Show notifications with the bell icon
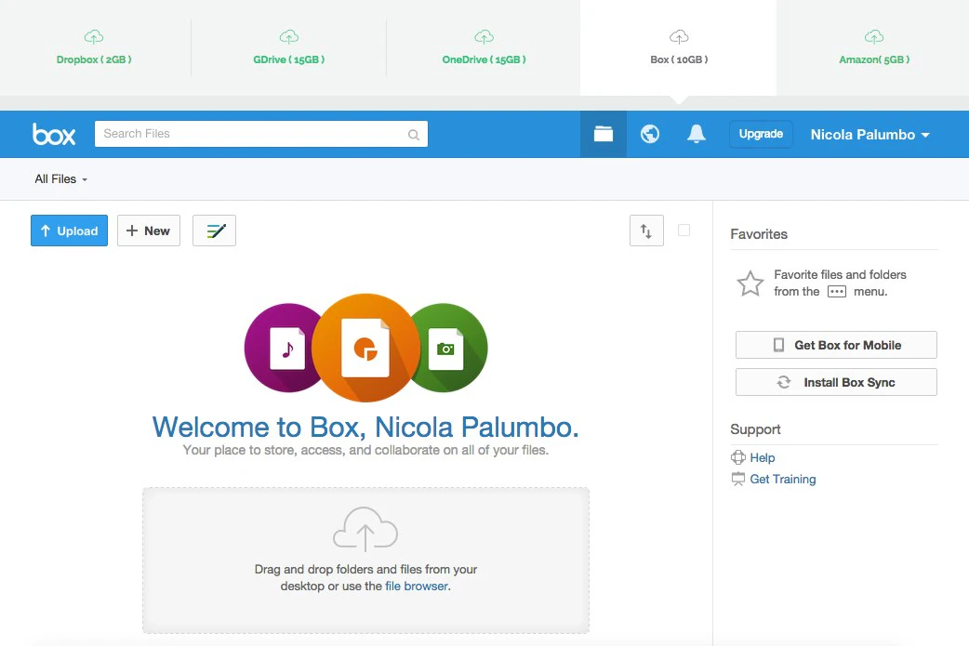 coord(697,134)
